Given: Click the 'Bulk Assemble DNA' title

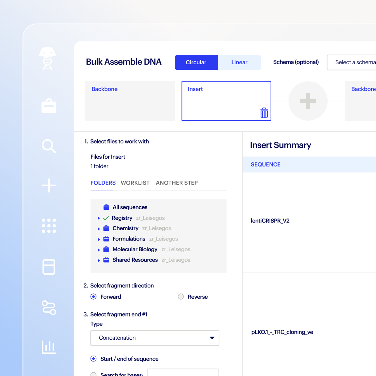Looking at the screenshot, I should (124, 62).
